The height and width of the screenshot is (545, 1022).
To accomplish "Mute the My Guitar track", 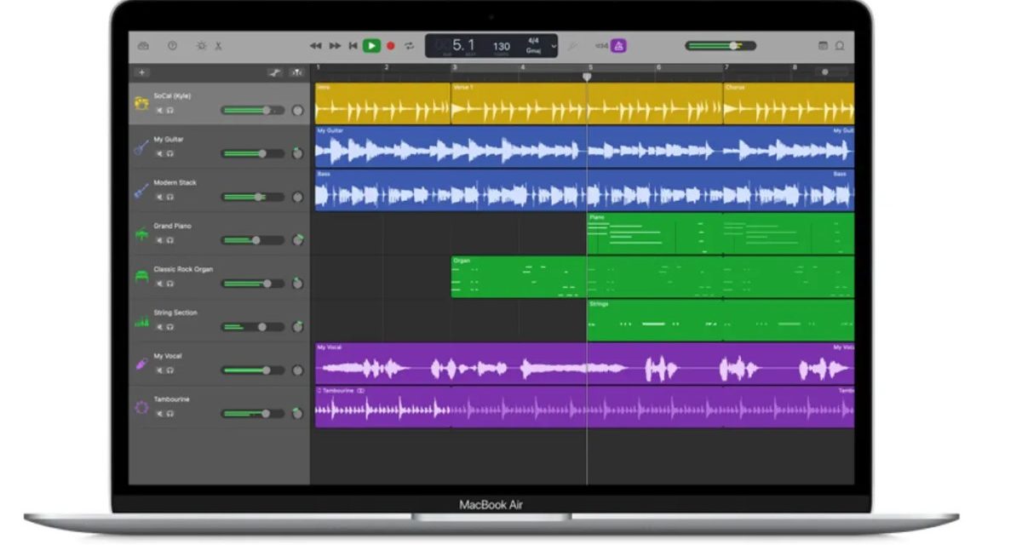I will (x=159, y=153).
